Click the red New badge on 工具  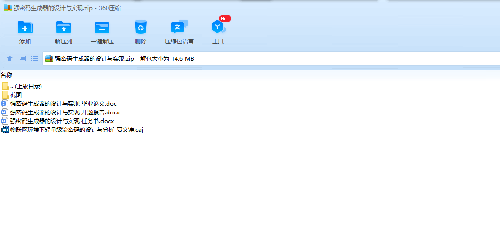tap(225, 18)
